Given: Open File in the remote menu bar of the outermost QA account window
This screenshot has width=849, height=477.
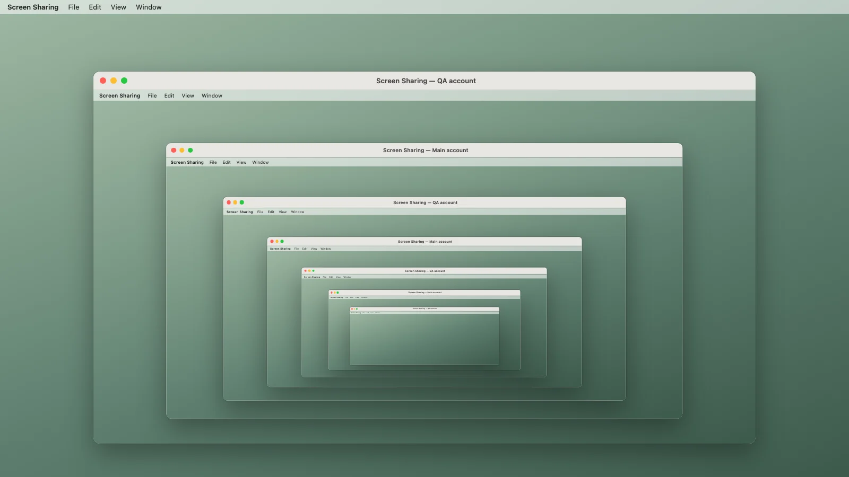Looking at the screenshot, I should tap(152, 95).
